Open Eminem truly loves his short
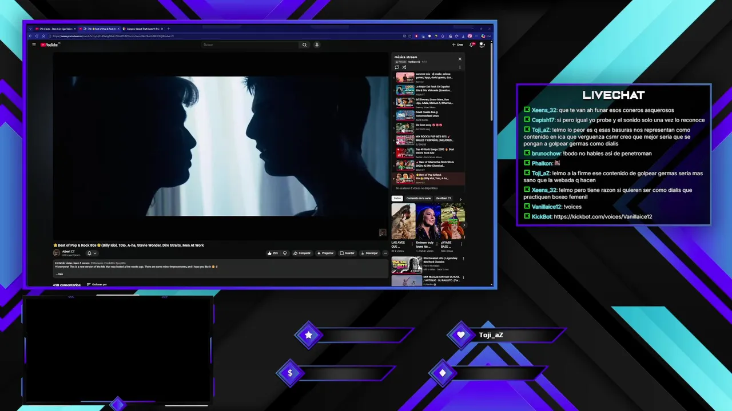The image size is (732, 411). click(x=428, y=221)
